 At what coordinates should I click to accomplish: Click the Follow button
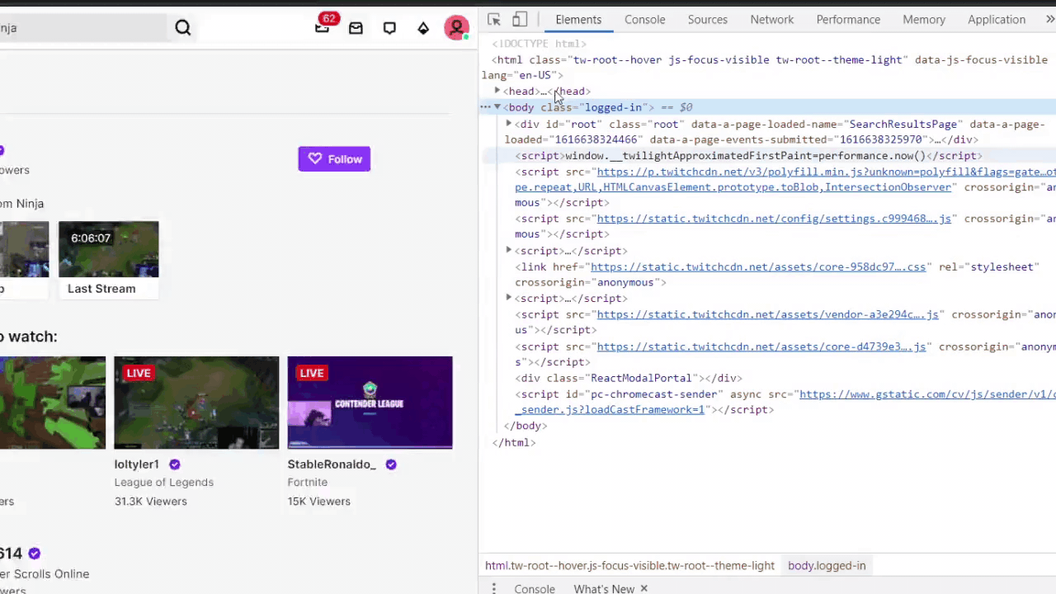point(334,158)
